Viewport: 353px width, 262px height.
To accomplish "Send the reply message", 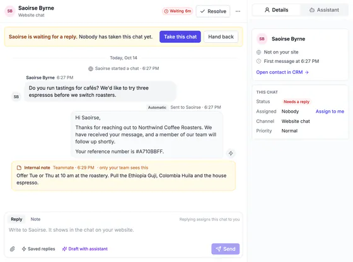I will (226, 249).
